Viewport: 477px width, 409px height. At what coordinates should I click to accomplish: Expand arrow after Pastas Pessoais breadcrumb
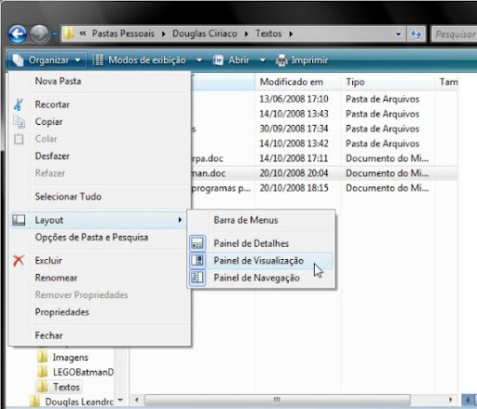click(x=163, y=34)
